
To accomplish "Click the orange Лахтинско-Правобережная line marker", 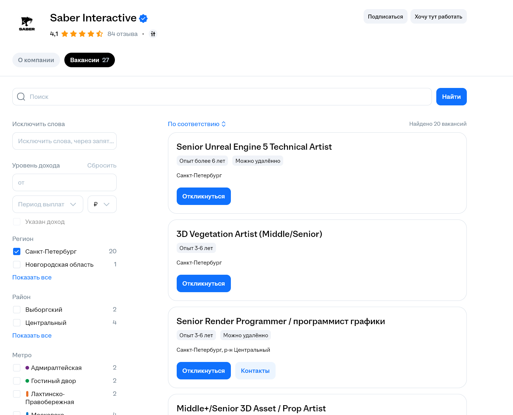I will (x=27, y=394).
